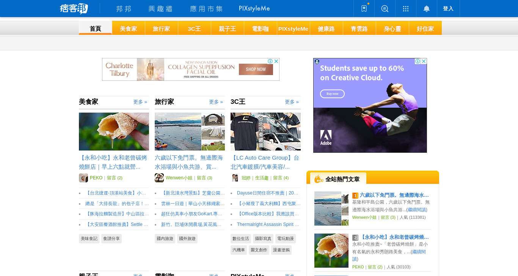
Task: Open 總是「大排長龍」的包子店 list item
Action: [117, 204]
